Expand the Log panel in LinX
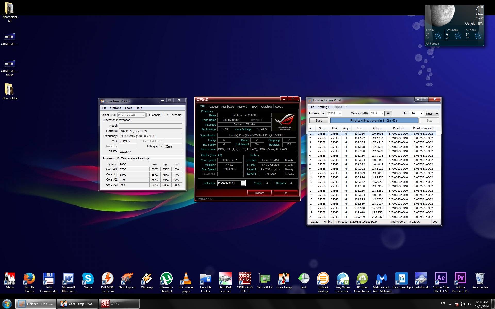Viewport: 495px width, 309px height. point(436,222)
